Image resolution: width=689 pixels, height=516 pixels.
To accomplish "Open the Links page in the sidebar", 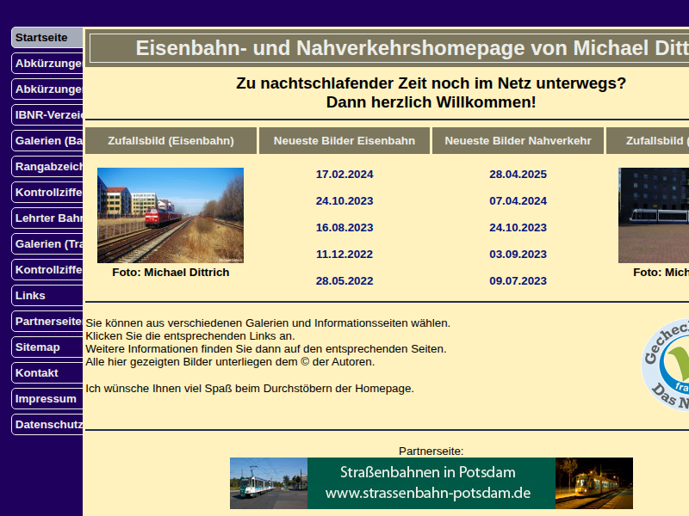I will [x=48, y=296].
